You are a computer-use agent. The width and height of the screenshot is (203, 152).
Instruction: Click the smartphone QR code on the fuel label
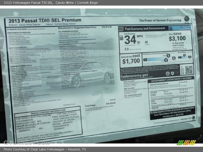(x=189, y=70)
